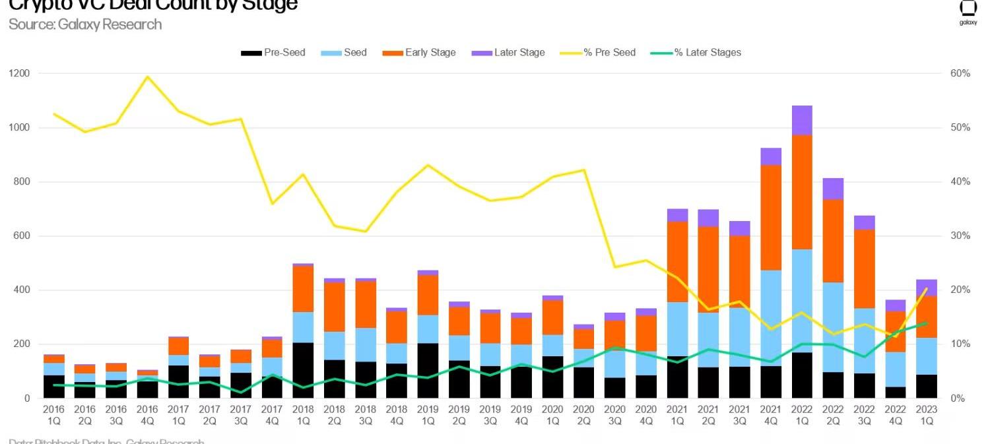Click the orange segment of 2022 1Q bar

(x=801, y=192)
